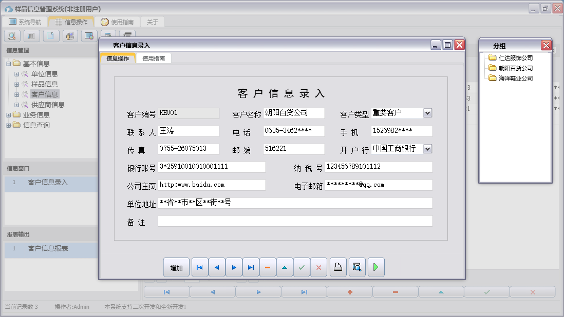Click the print icon in the dialog toolbar
564x317 pixels.
pyautogui.click(x=338, y=267)
